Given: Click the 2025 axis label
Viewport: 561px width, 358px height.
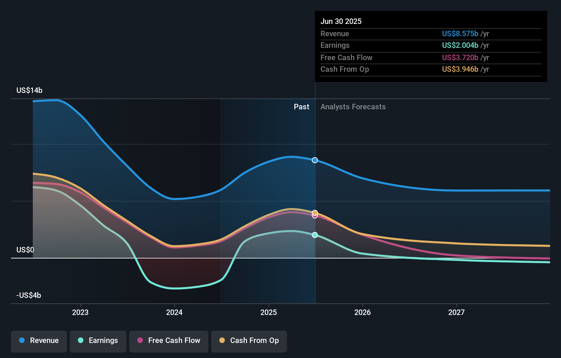Looking at the screenshot, I should click(269, 312).
